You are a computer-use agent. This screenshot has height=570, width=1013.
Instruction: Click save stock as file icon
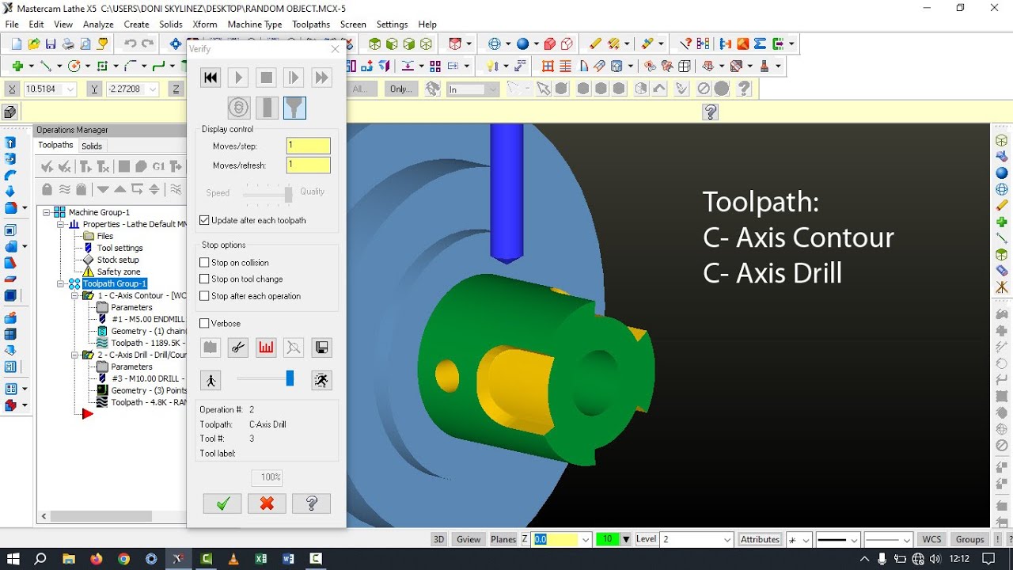[x=321, y=347]
